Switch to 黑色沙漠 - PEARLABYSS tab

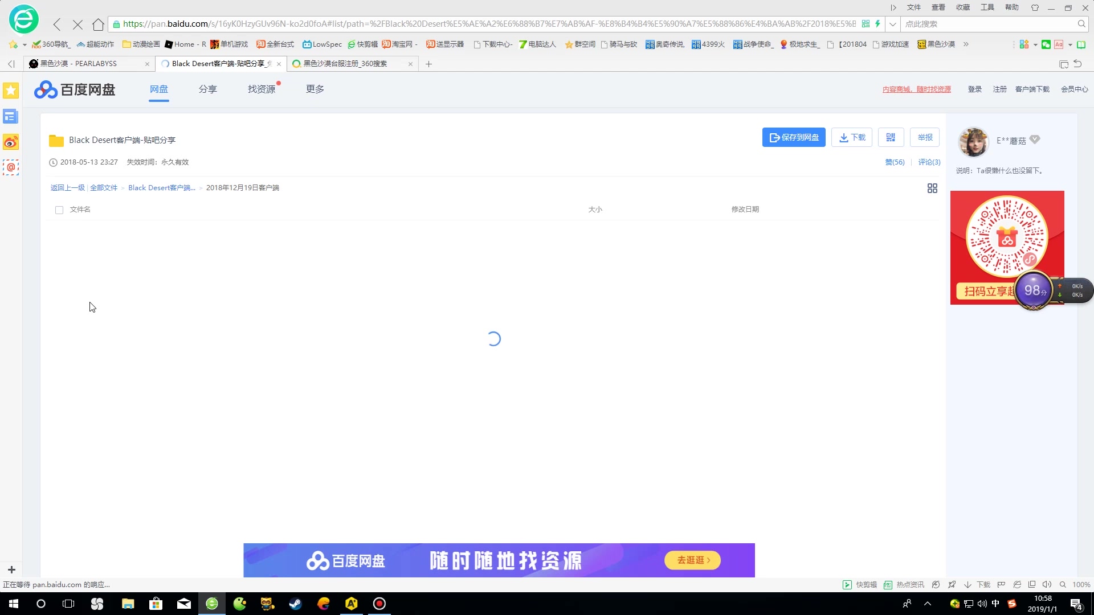[x=88, y=64]
